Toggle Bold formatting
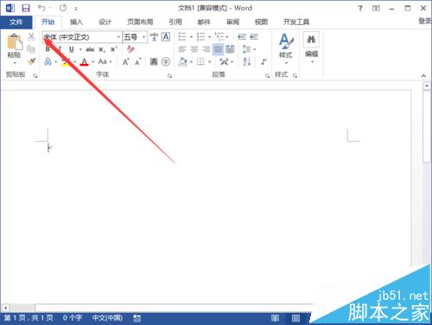This screenshot has height=325, width=432. 48,49
